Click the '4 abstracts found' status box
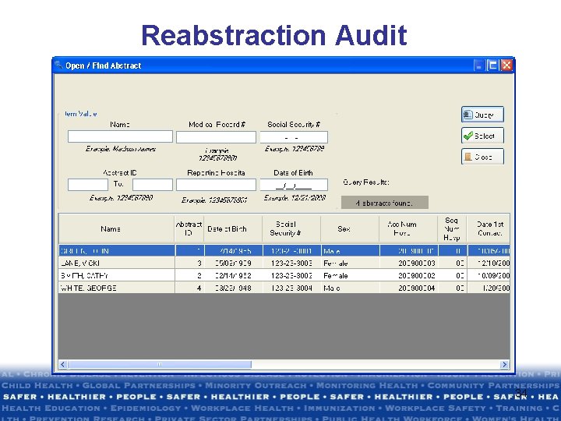 point(385,203)
